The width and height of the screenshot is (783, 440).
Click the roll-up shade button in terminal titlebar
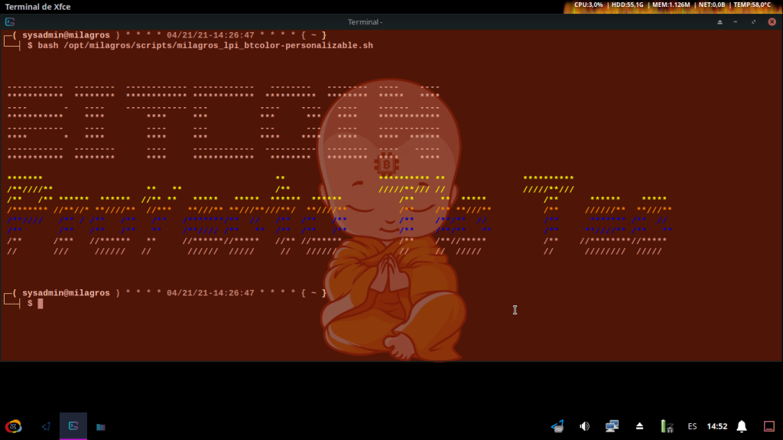[720, 22]
